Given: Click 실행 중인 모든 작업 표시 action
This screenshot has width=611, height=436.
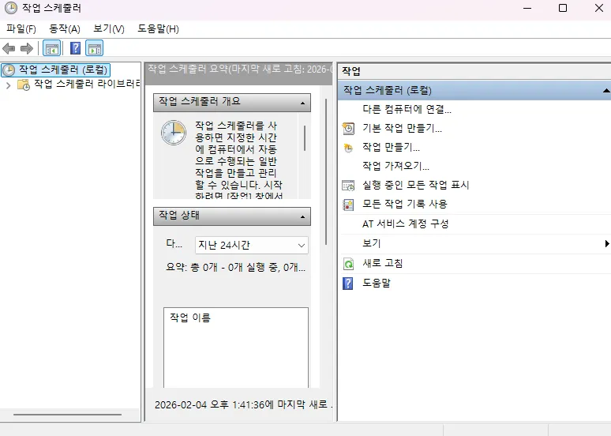Looking at the screenshot, I should coord(416,185).
